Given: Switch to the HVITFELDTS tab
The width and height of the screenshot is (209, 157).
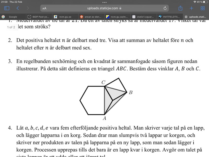Looking at the screenshot, I should click(x=170, y=17).
